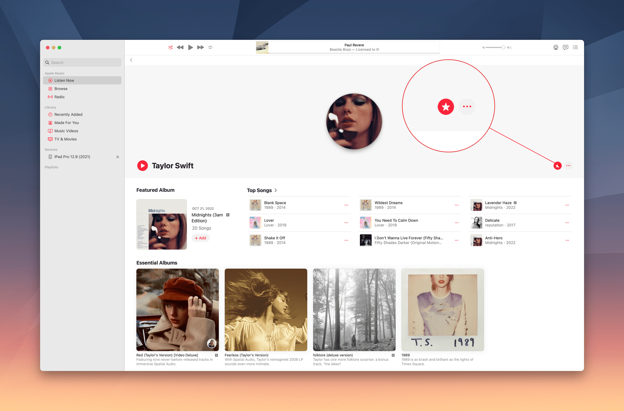Open the Midnights (3am Edition) title
The height and width of the screenshot is (411, 624).
[x=207, y=218]
